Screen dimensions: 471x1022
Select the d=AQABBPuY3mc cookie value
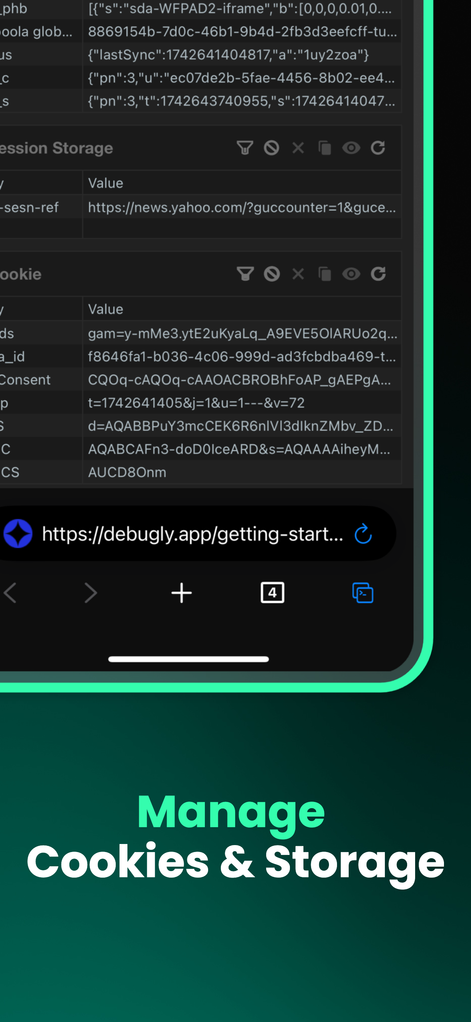[x=242, y=426]
